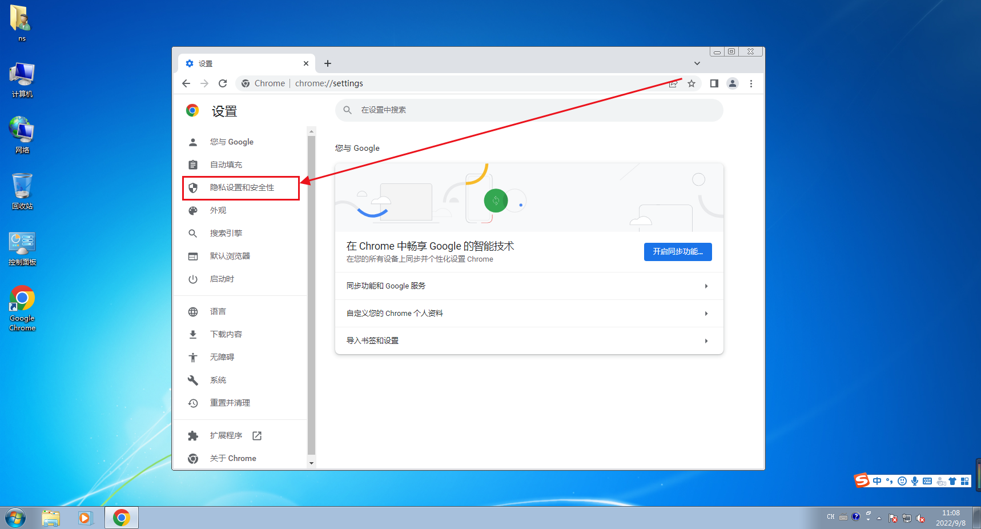Open 重置并清理 in the sidebar
This screenshot has height=529, width=981.
[240, 403]
